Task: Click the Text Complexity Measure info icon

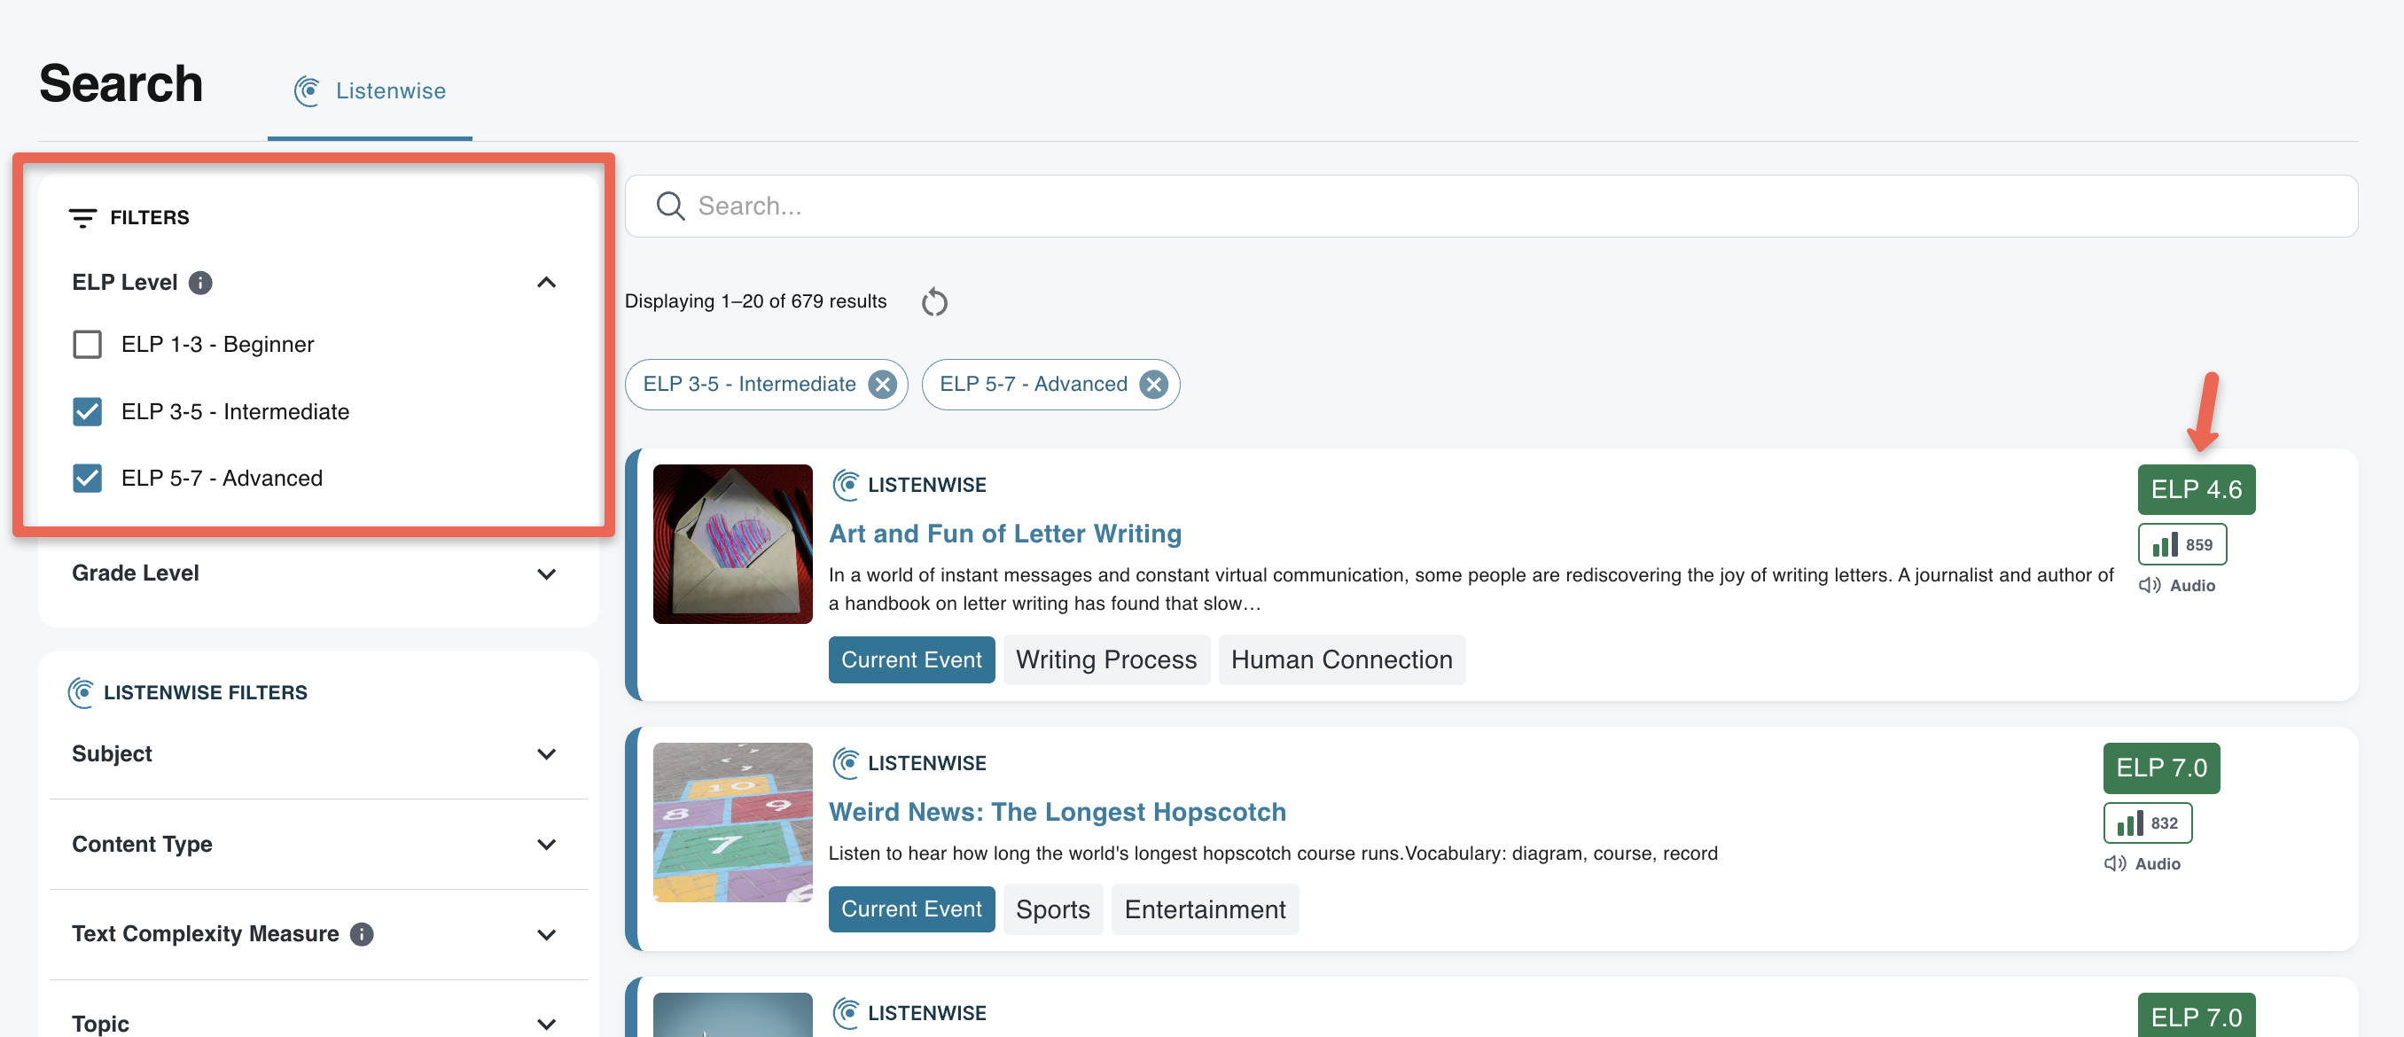Action: [x=361, y=933]
